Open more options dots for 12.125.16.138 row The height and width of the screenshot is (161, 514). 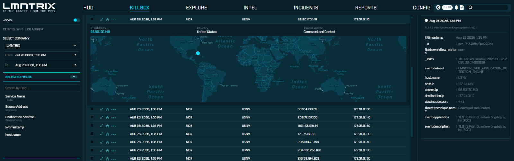[x=113, y=134]
